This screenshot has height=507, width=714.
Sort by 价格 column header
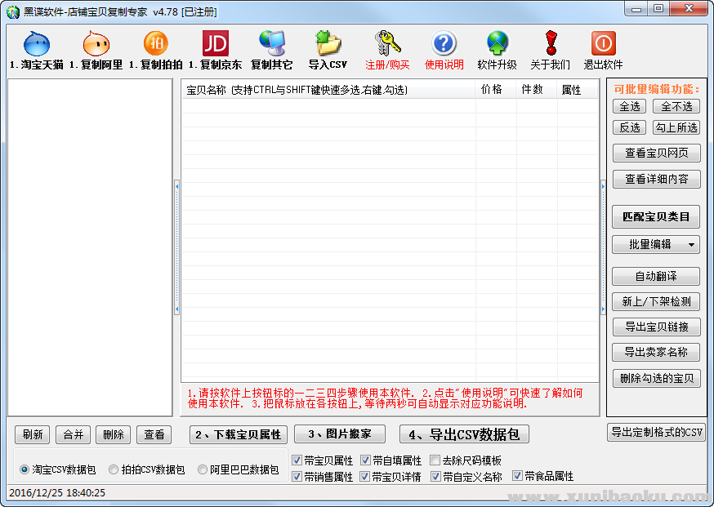492,90
